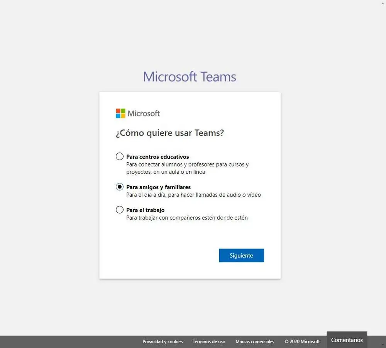This screenshot has width=386, height=348.
Task: Click the "¿Cómo quiere usar Teams?" heading
Action: click(170, 133)
